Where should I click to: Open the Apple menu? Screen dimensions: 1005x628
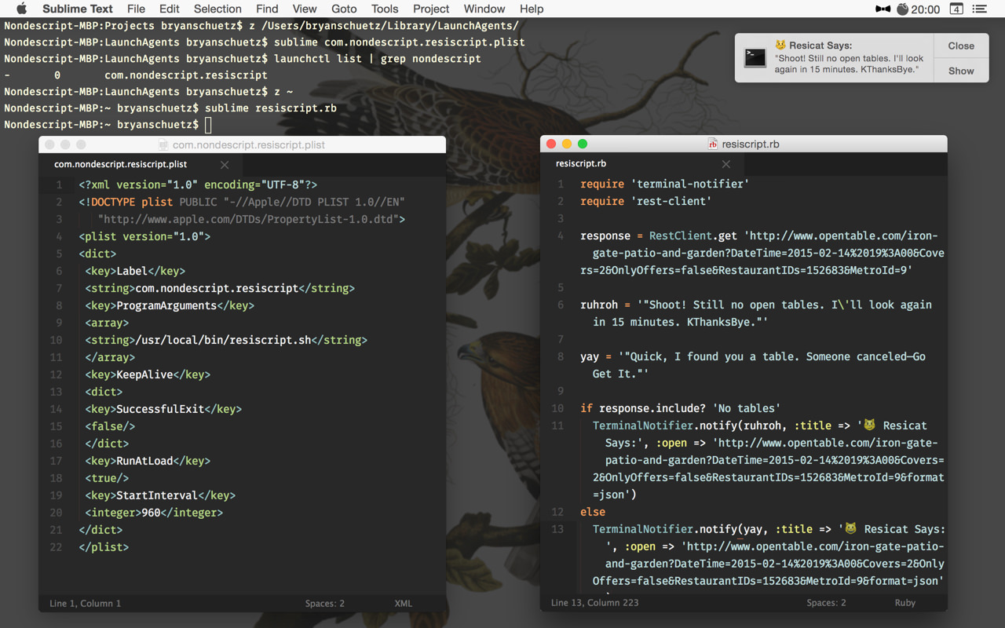pos(21,9)
